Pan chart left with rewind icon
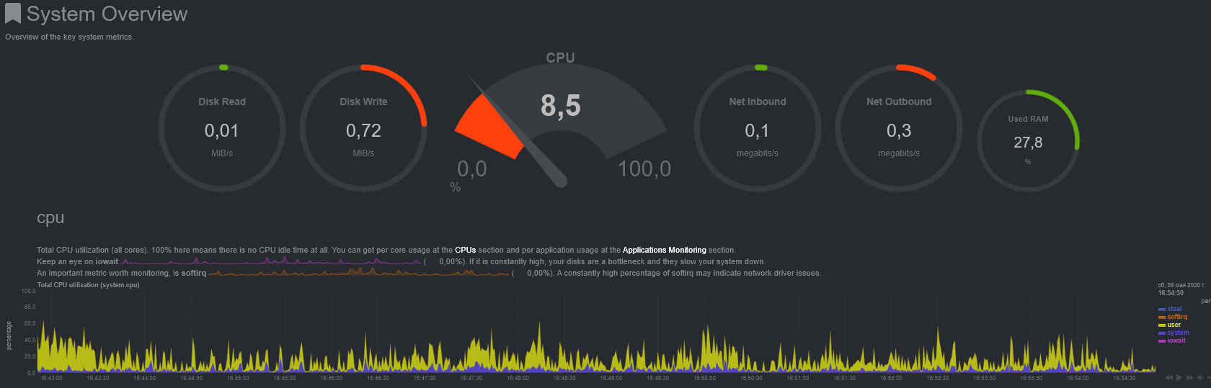This screenshot has width=1211, height=388. click(x=1169, y=378)
